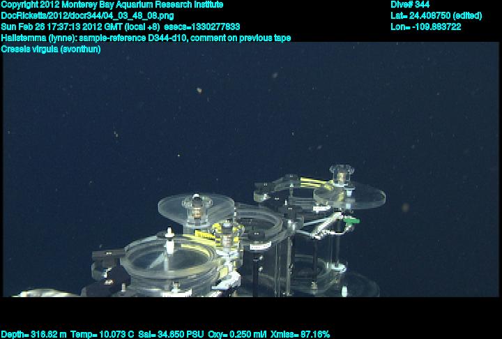Click the upper right clear disc sampler lid
The height and width of the screenshot is (339, 502).
349,195
